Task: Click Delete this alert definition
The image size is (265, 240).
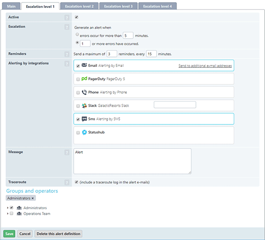Action: 59,234
